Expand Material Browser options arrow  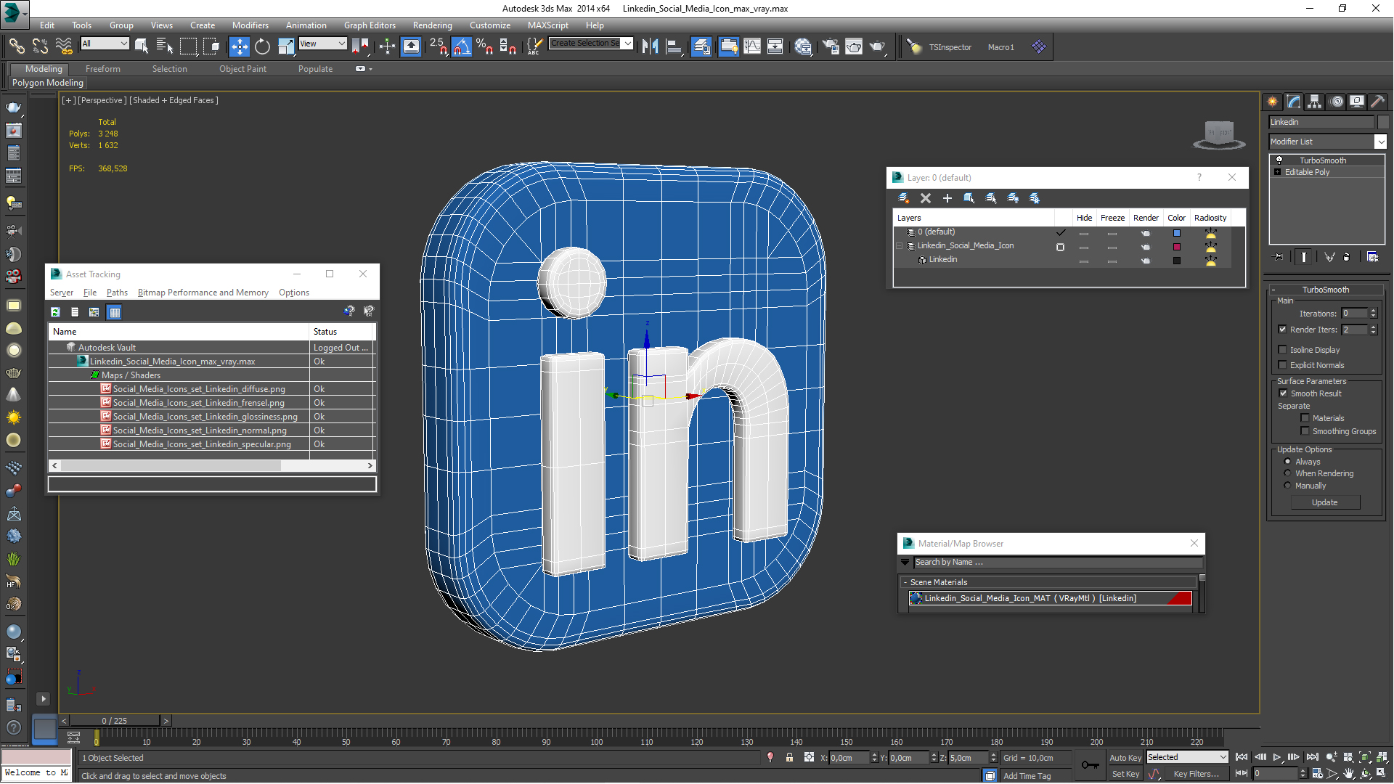pyautogui.click(x=905, y=562)
